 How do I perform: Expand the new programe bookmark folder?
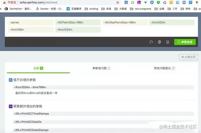(140, 9)
